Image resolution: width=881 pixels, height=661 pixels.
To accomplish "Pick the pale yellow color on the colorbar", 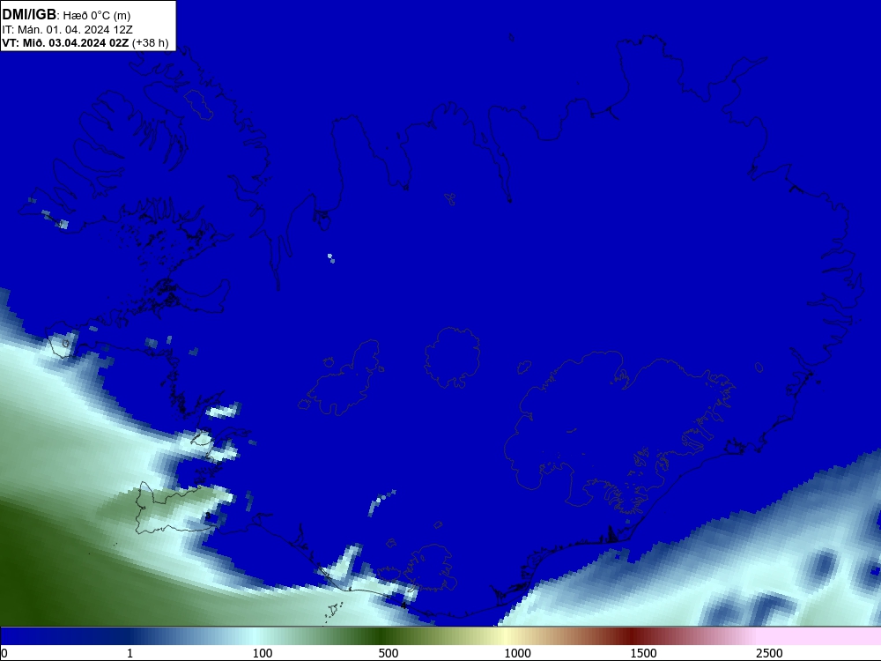I will click(506, 636).
